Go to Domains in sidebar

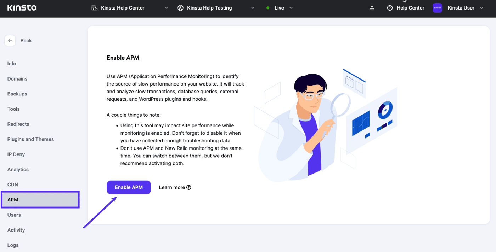17,79
